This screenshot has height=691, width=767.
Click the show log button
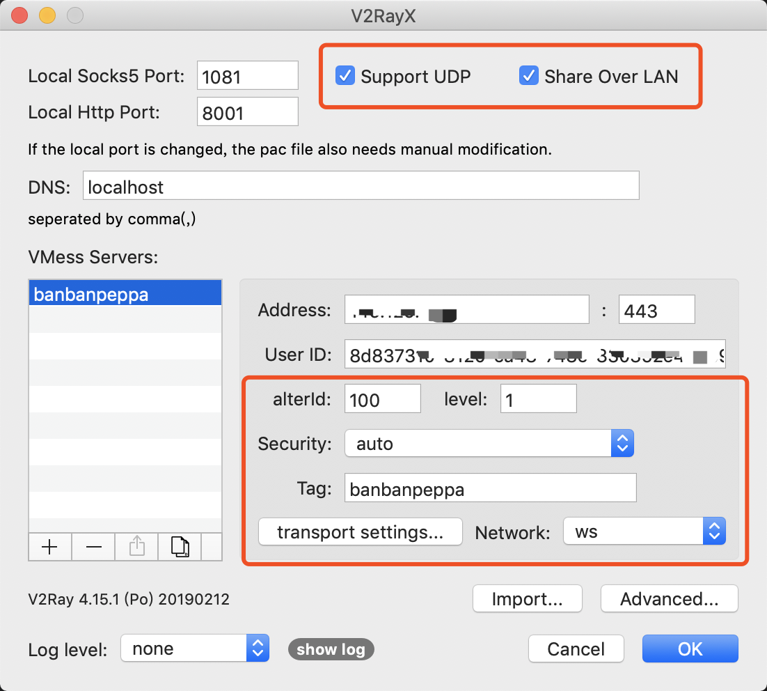tap(331, 649)
